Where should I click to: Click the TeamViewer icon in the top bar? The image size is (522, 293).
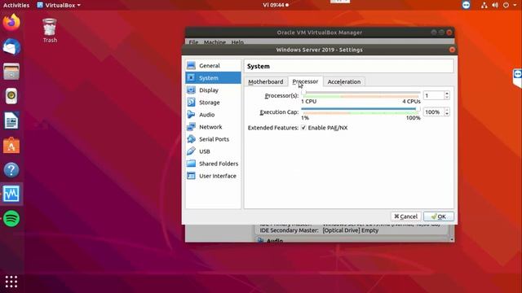point(466,5)
